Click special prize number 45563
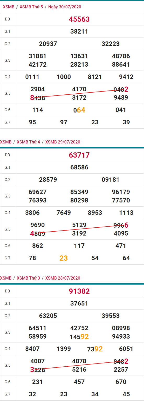 pos(79,19)
